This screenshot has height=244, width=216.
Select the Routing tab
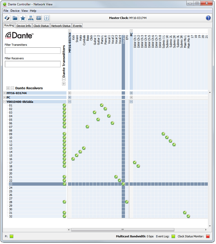point(9,26)
